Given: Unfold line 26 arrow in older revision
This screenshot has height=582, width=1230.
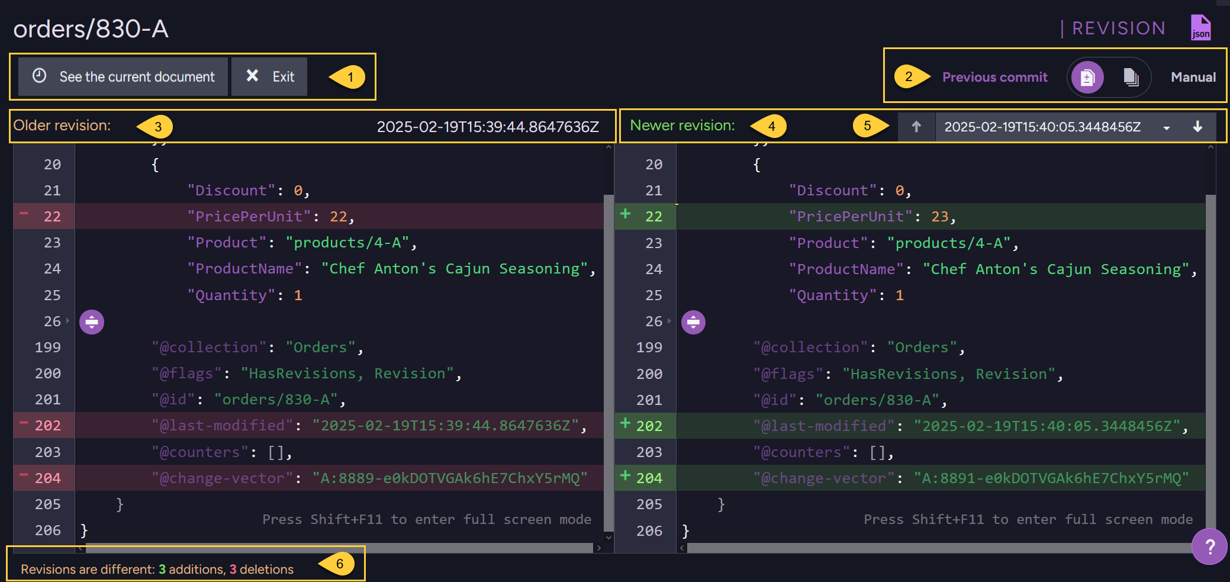Looking at the screenshot, I should click(x=67, y=321).
